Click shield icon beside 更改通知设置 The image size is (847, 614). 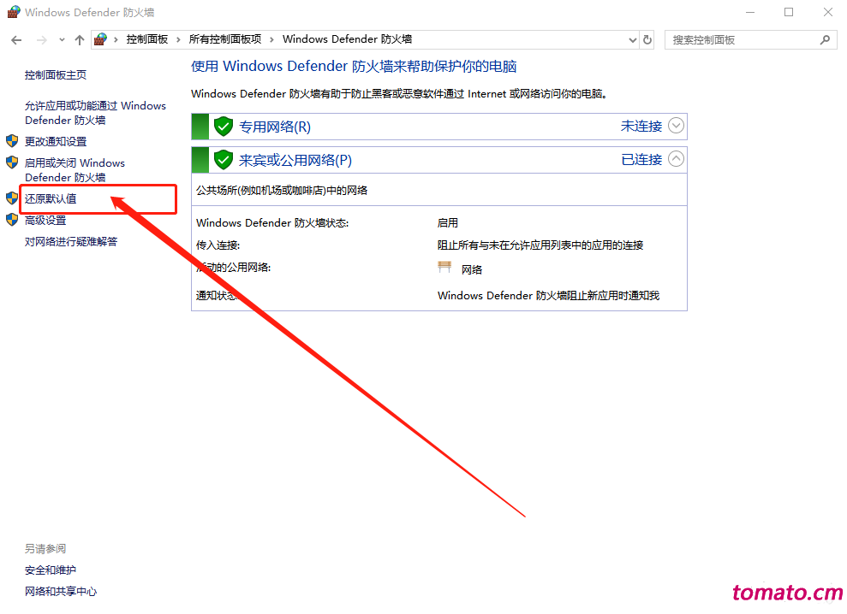(12, 141)
